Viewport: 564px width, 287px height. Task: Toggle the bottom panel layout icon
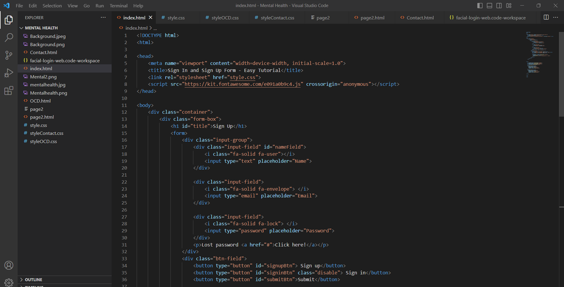[490, 6]
